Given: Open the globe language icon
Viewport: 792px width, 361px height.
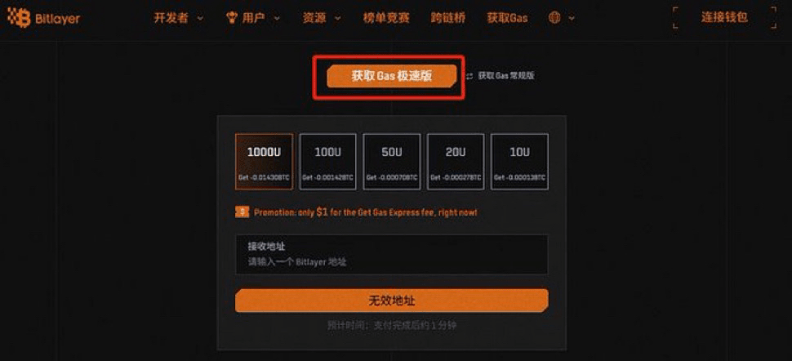Looking at the screenshot, I should [x=554, y=18].
